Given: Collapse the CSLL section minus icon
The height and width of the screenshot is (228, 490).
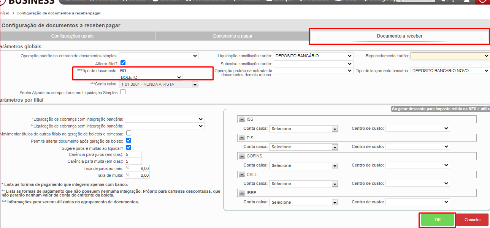Looking at the screenshot, I should coord(241,175).
